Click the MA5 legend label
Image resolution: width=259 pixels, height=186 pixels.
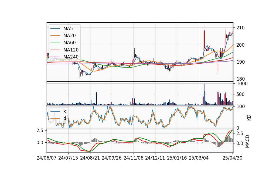coord(68,29)
